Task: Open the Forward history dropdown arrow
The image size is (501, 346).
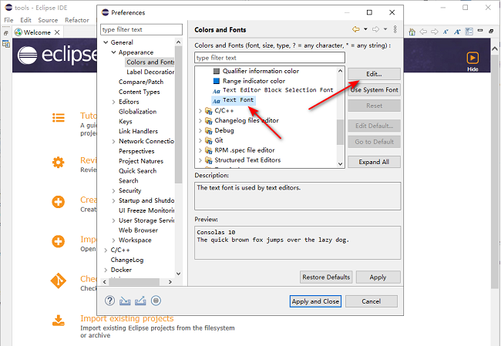Action: (x=385, y=29)
